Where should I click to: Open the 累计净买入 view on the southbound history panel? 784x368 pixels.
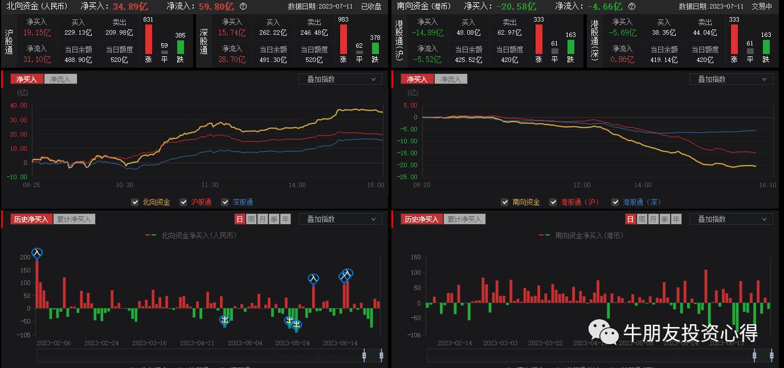(463, 219)
